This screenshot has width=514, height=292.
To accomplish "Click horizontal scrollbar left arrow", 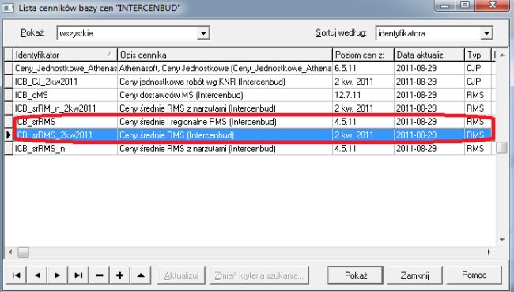I will tap(10, 252).
